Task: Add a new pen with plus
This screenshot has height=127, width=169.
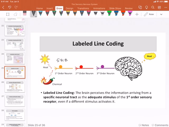Action: coord(137,14)
